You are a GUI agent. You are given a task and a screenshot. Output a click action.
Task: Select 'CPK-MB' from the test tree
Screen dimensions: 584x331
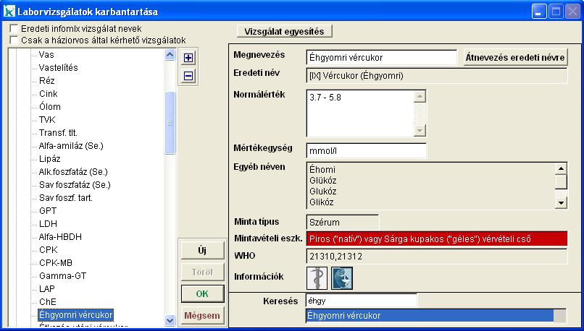click(x=54, y=262)
